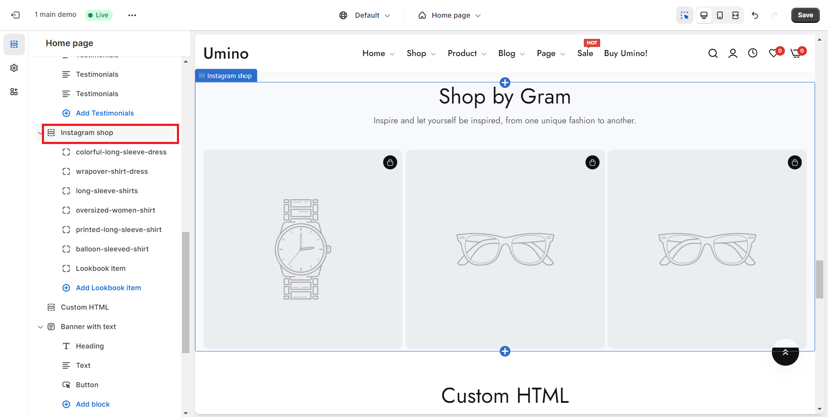
Task: Switch to mobile preview mode
Action: tap(720, 15)
